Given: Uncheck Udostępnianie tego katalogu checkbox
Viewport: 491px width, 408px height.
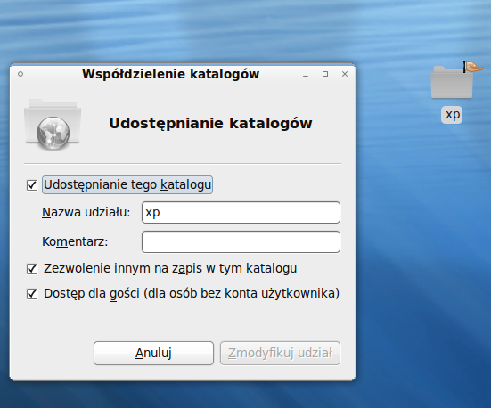Looking at the screenshot, I should 32,185.
